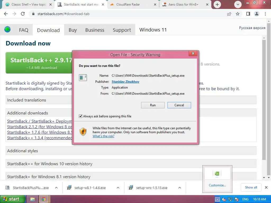
Task: Expand options for setup-w8.1-1.4.6.exe download
Action: coord(118,188)
